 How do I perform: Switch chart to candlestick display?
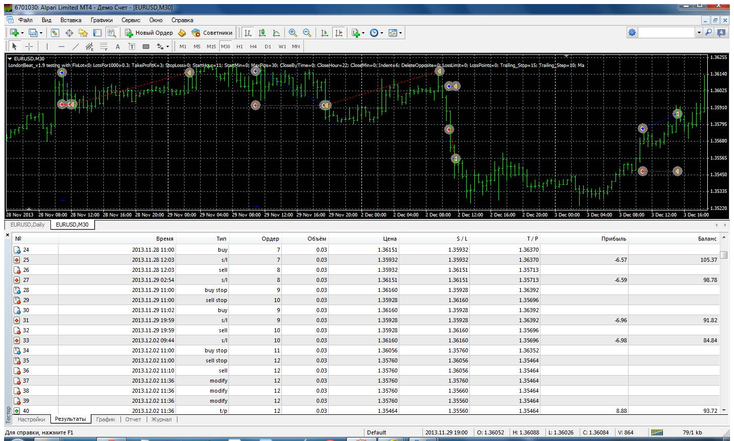click(262, 33)
